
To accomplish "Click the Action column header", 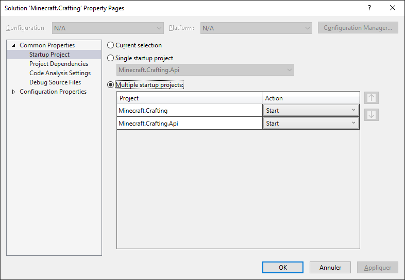I will (x=311, y=98).
